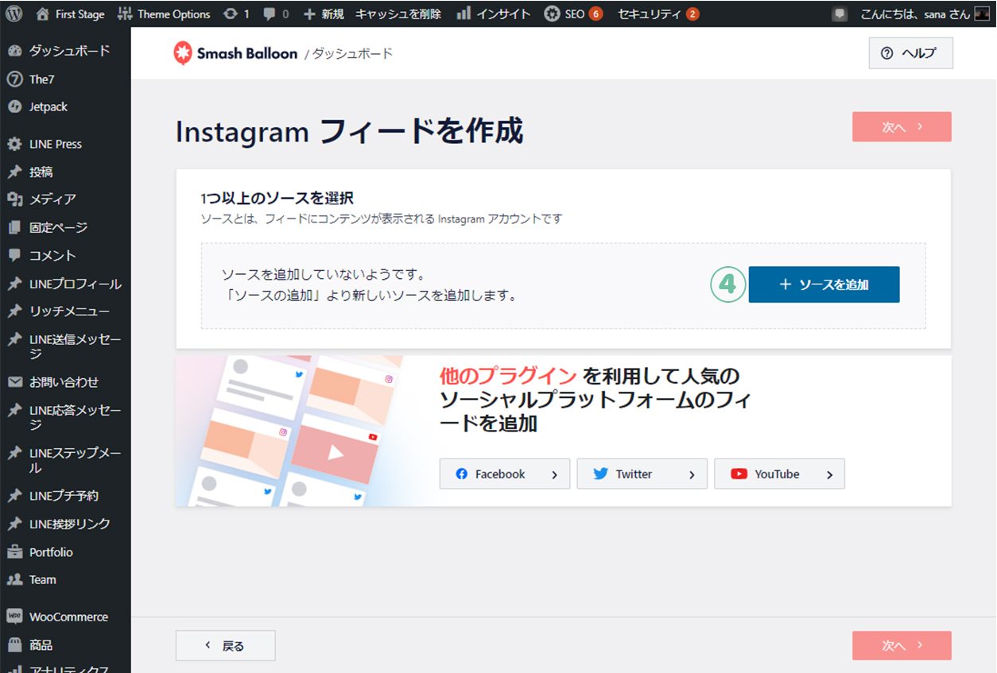This screenshot has width=997, height=673.
Task: Click the ヘルプ help button
Action: (910, 53)
